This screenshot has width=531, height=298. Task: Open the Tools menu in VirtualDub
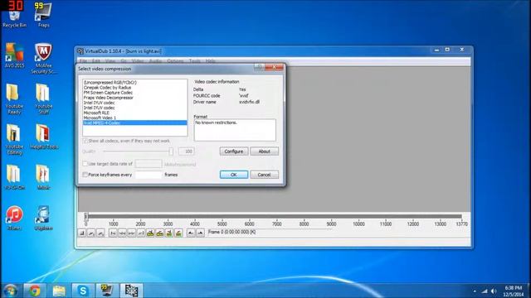(194, 61)
